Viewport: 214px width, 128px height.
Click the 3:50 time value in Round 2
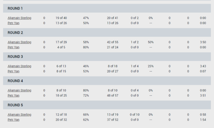203,42
